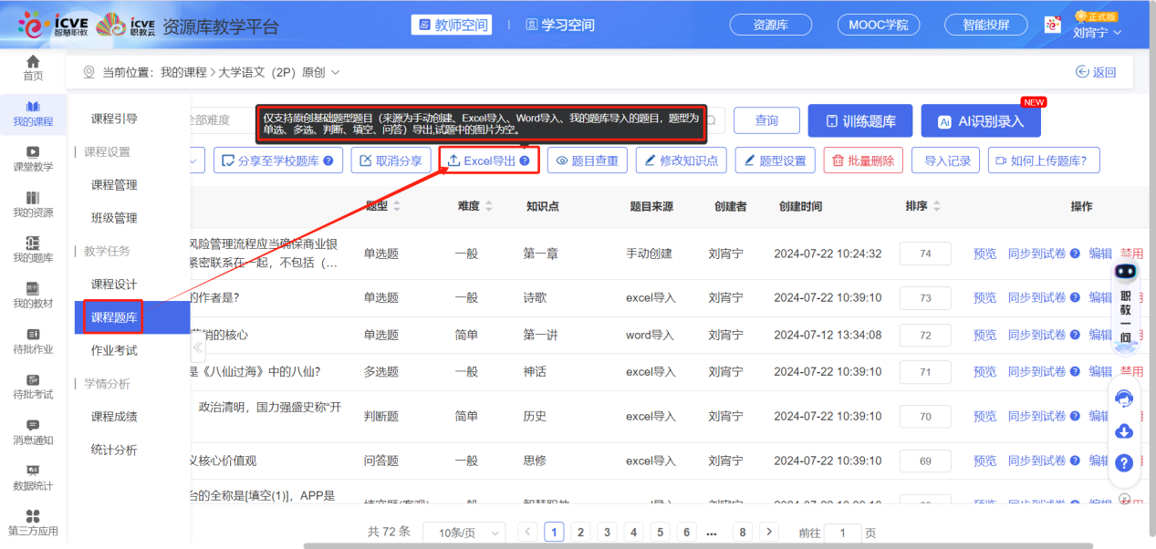点击"排序"列的升降序切换箭头
Screen dimensions: 1156x549
(935, 206)
